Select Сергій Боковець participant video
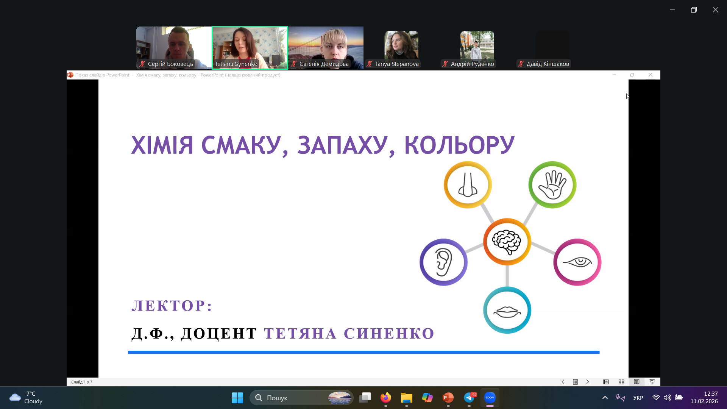 [174, 47]
